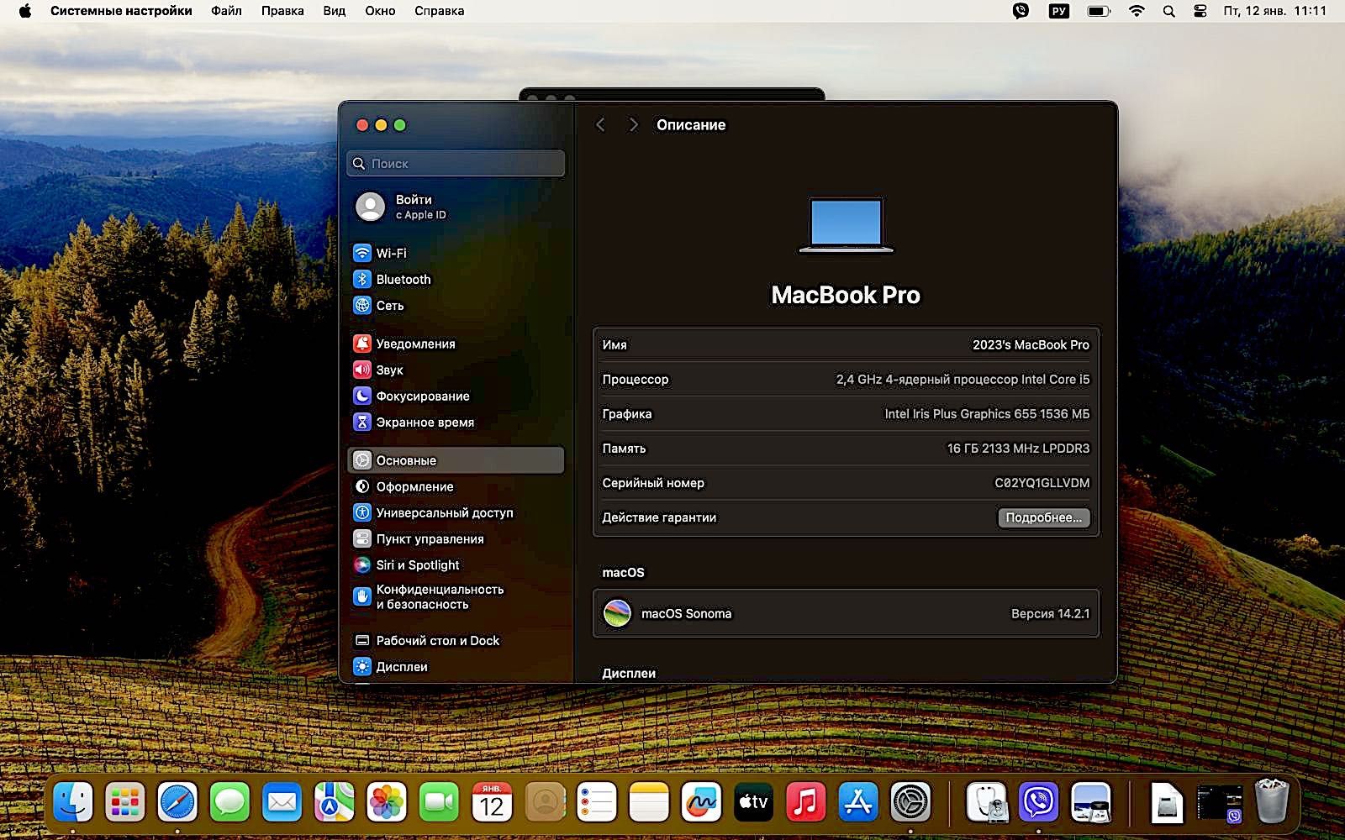This screenshot has width=1345, height=840.
Task: Open Maps from the Dock
Action: tap(334, 803)
